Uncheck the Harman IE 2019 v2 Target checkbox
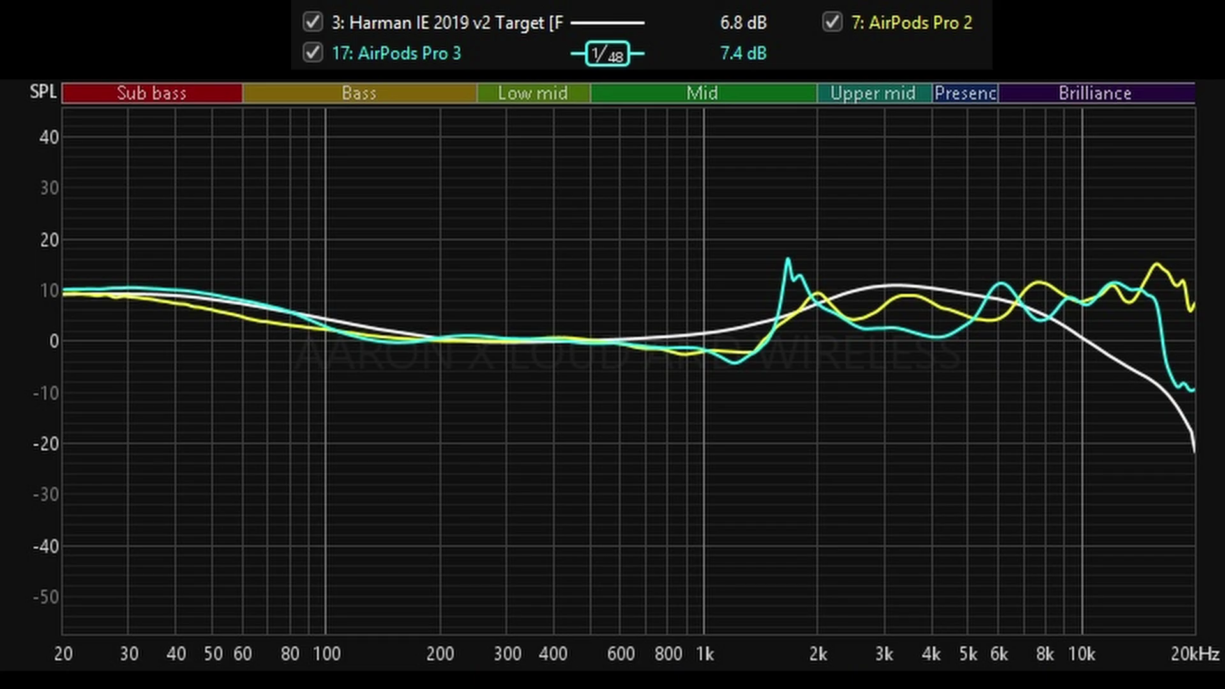Screen dimensions: 1225x689 click(312, 22)
